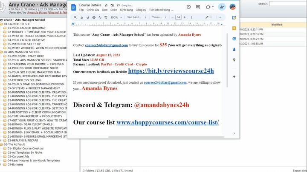Image resolution: width=307 pixels, height=172 pixels.
Task: Hide the side panel chevron
Action: (234, 133)
